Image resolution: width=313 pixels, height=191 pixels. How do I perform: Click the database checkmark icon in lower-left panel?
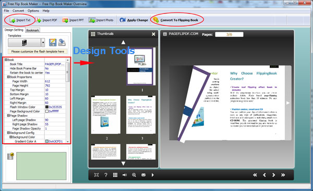tap(10, 156)
